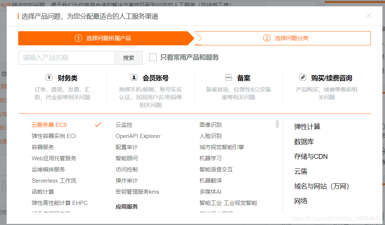Jump to 云盾 category
The image size is (385, 225).
tap(301, 171)
